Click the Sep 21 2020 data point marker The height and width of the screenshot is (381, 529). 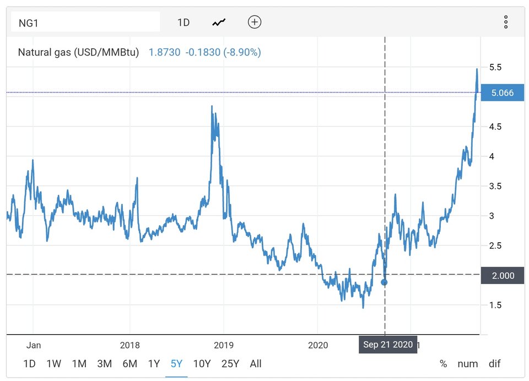[x=384, y=282]
